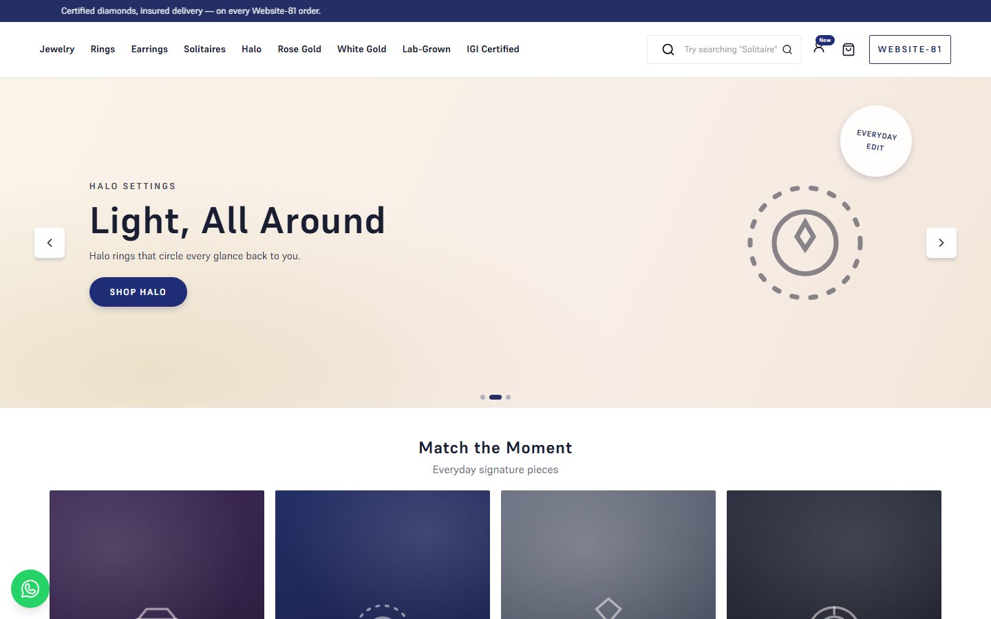Open the Halo menu item
This screenshot has height=619, width=991.
(x=251, y=50)
